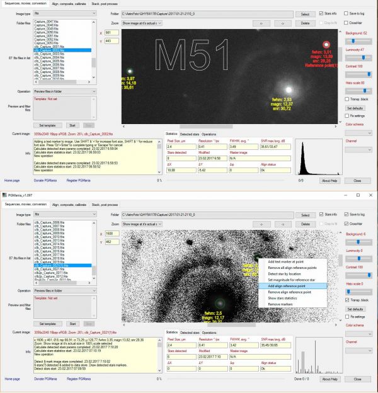Open Zoom dropdown in lower window

tap(142, 224)
